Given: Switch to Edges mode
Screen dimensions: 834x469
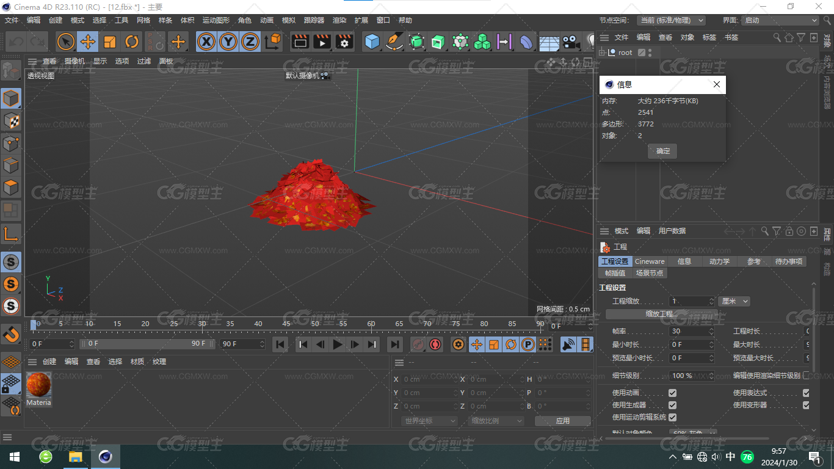Looking at the screenshot, I should tap(11, 165).
